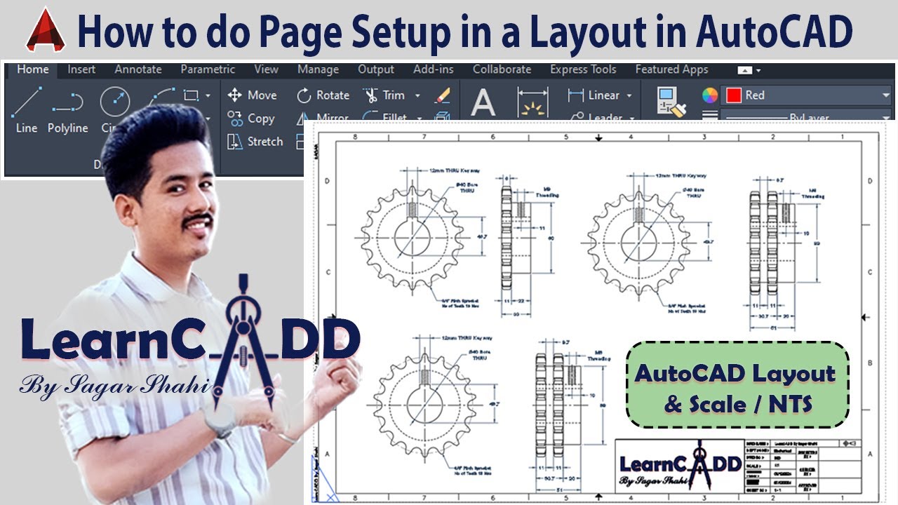Open the Manage ribbon tab
The image size is (898, 505).
click(x=319, y=69)
